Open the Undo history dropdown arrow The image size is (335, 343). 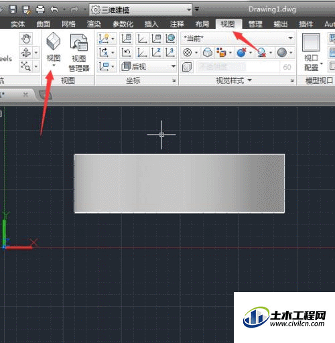(64, 9)
